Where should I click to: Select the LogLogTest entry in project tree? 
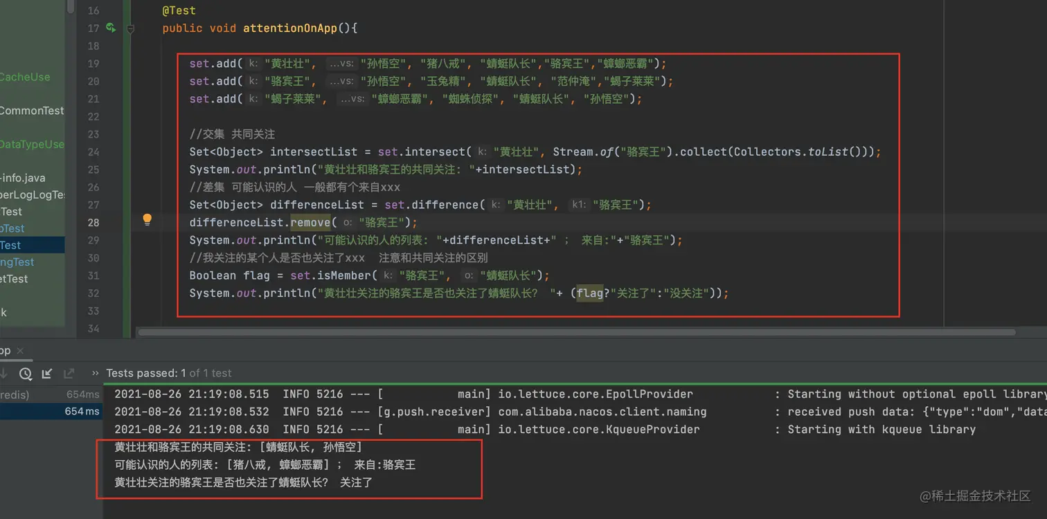point(32,194)
